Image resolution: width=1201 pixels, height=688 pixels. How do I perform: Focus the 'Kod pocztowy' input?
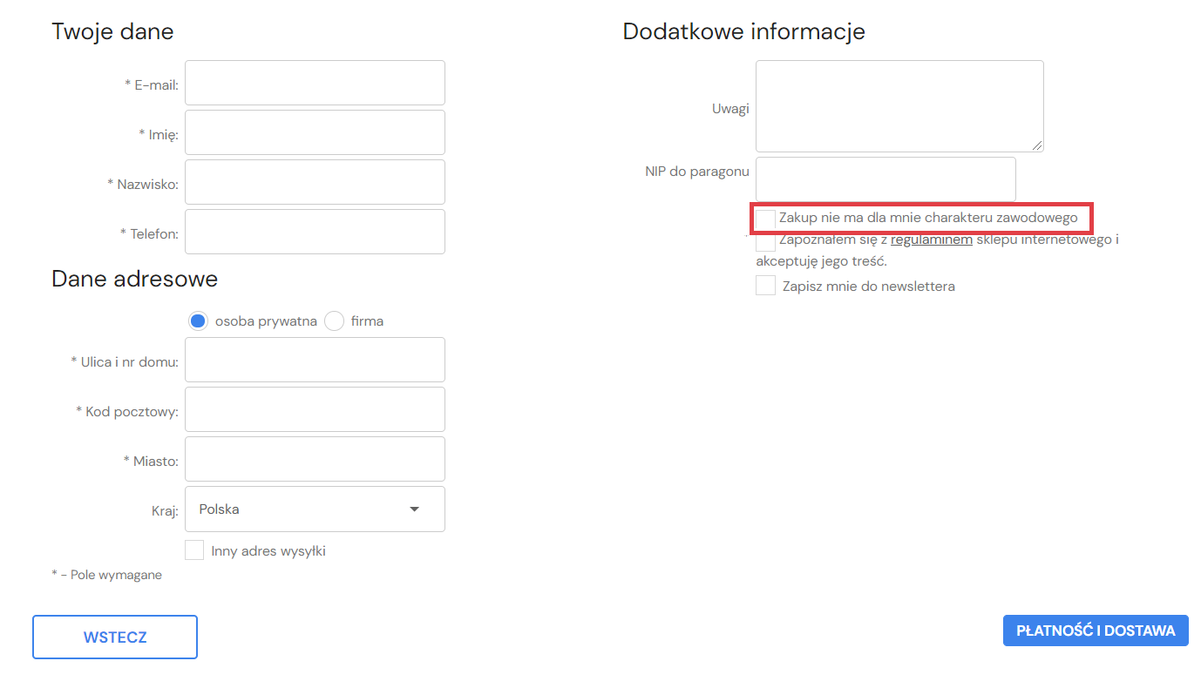point(315,409)
